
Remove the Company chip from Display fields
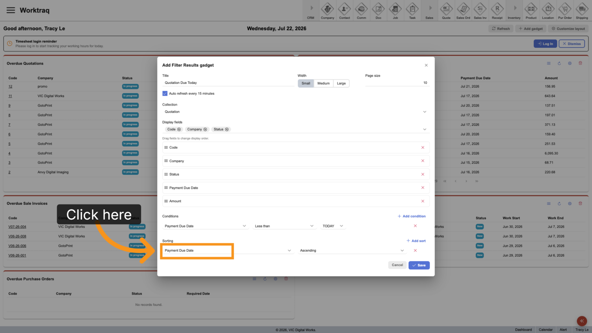[205, 129]
